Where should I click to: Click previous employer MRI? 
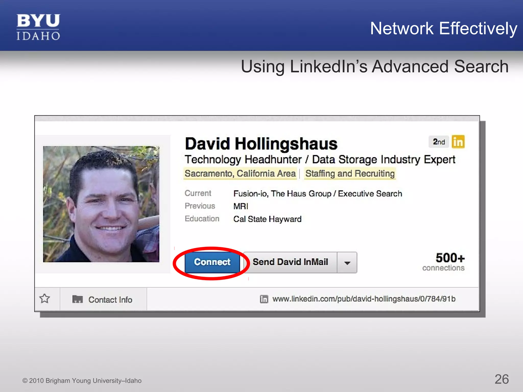241,206
